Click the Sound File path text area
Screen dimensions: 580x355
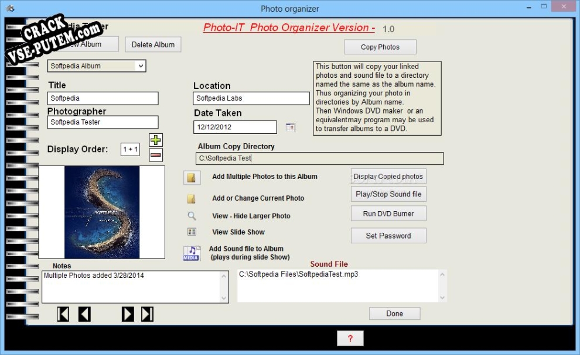pos(337,286)
